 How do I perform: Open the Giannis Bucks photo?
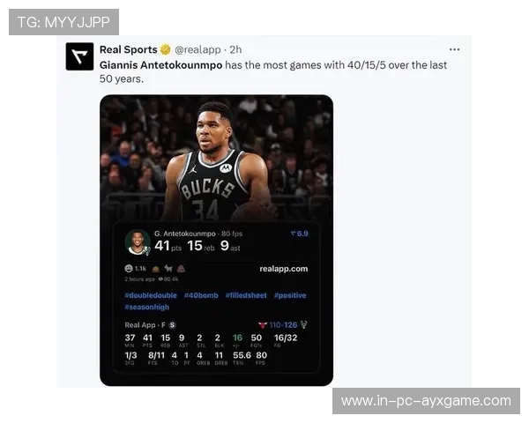[x=216, y=159]
